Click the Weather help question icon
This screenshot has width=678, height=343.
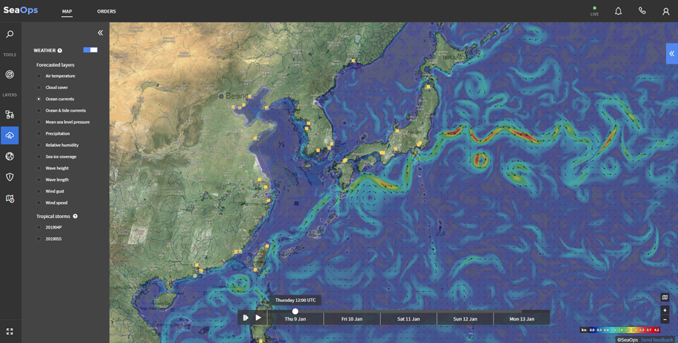coord(59,51)
